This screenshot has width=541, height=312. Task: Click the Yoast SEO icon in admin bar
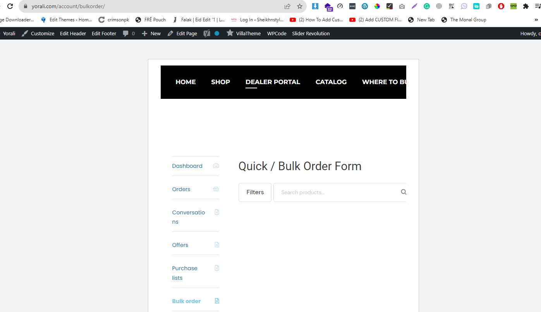tap(207, 33)
